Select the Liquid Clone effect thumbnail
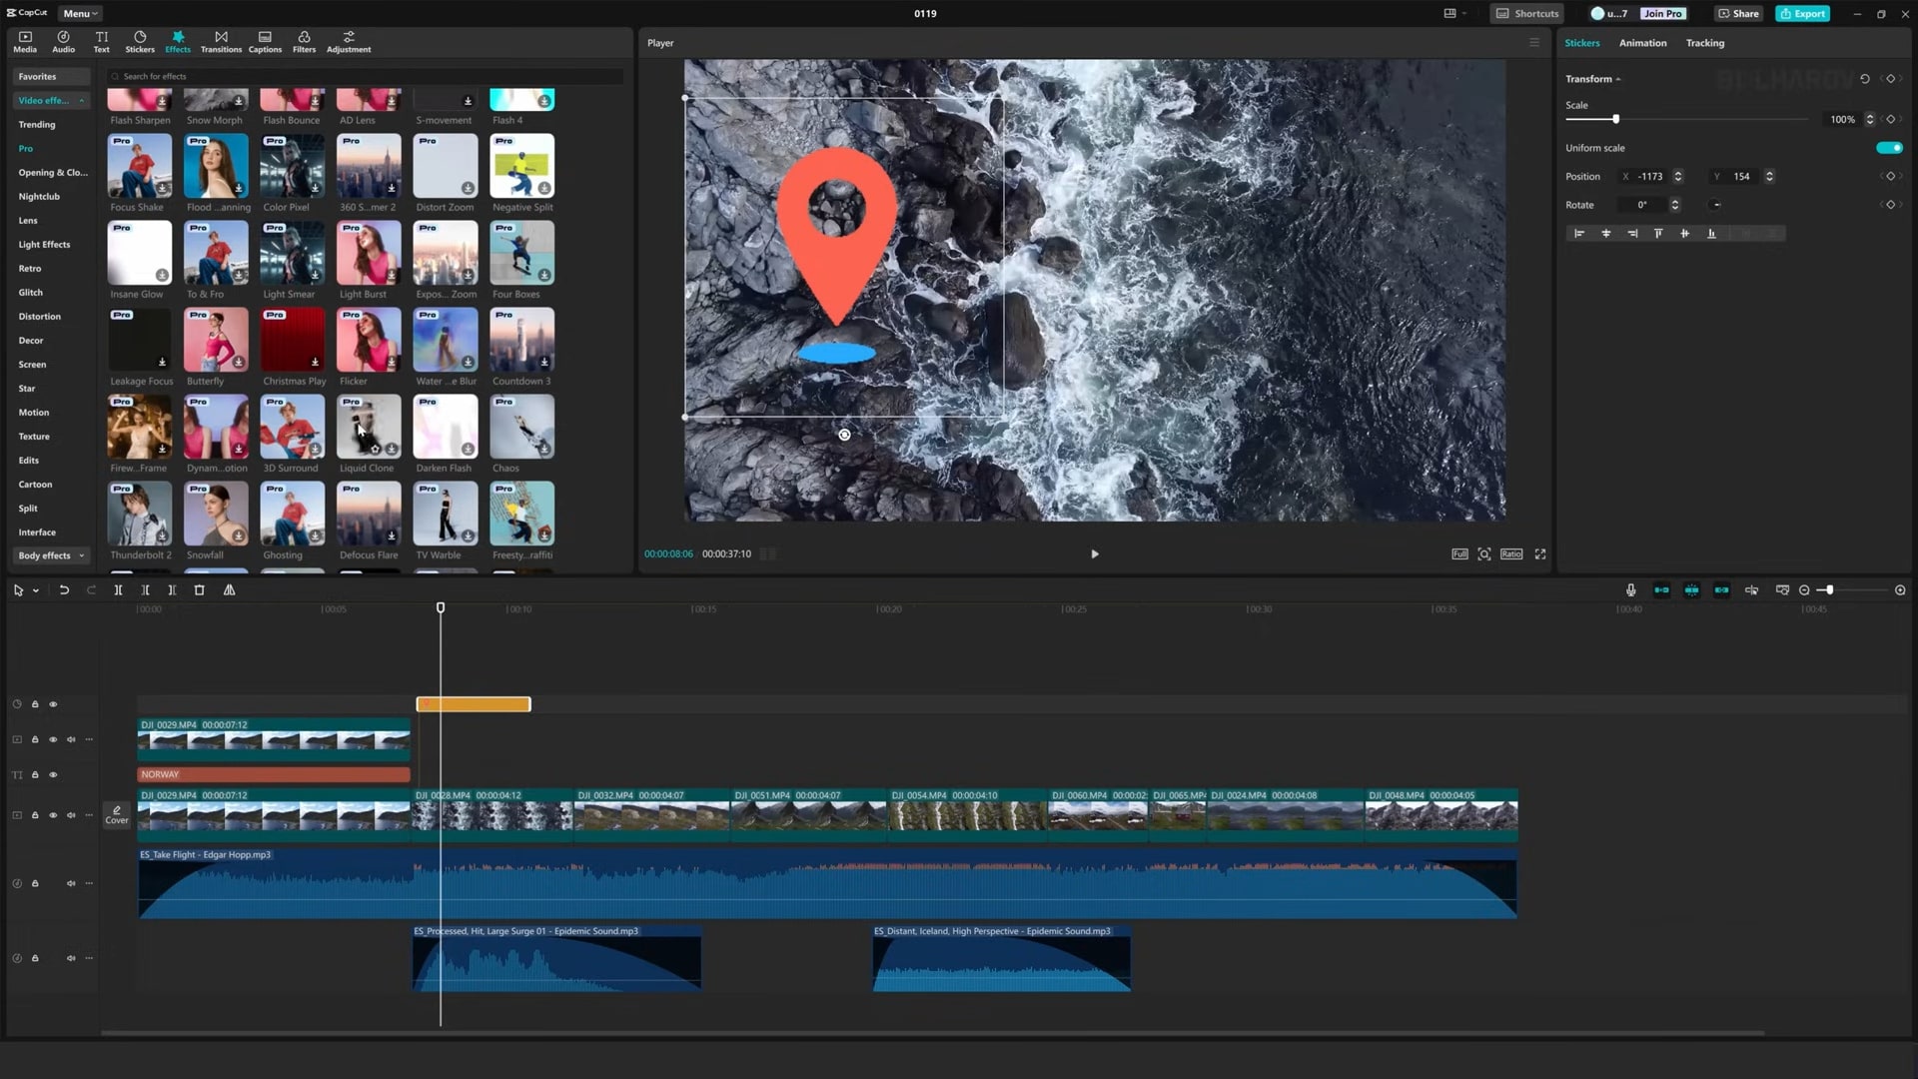 point(368,428)
